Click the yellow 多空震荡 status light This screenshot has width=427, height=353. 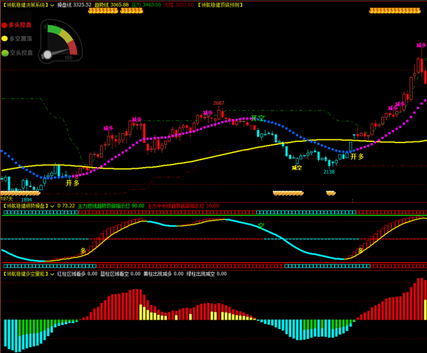4,39
